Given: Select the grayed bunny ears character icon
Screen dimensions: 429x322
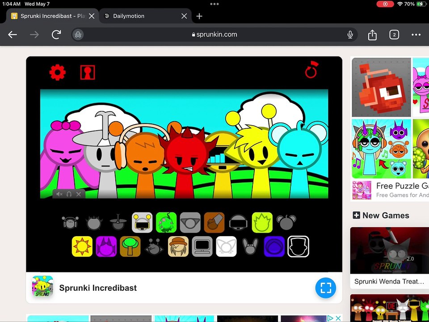Looking at the screenshot, I should pos(250,246).
